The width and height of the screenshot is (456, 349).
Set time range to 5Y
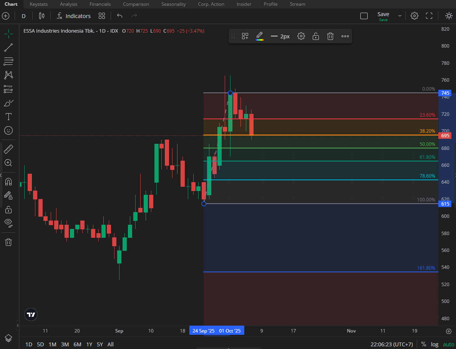point(100,344)
